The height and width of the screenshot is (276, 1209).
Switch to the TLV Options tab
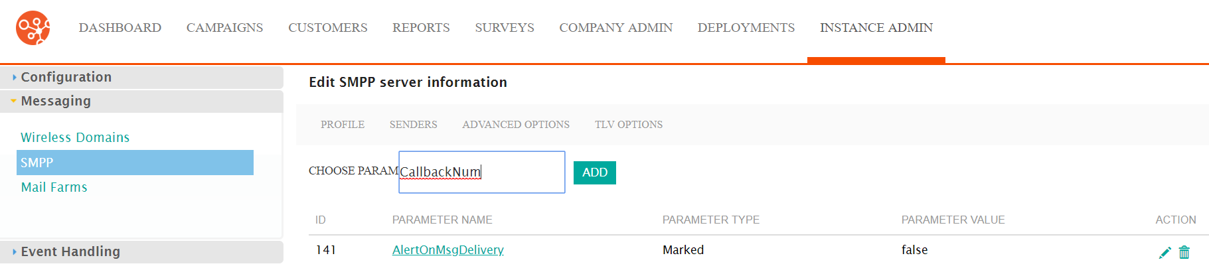click(629, 125)
